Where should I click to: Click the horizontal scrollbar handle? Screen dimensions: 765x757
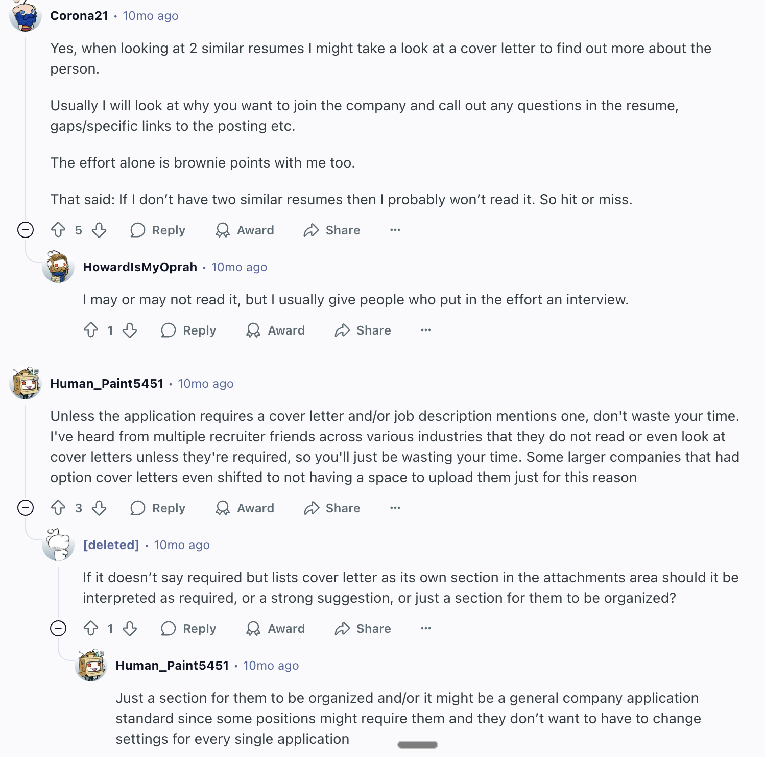pos(418,745)
